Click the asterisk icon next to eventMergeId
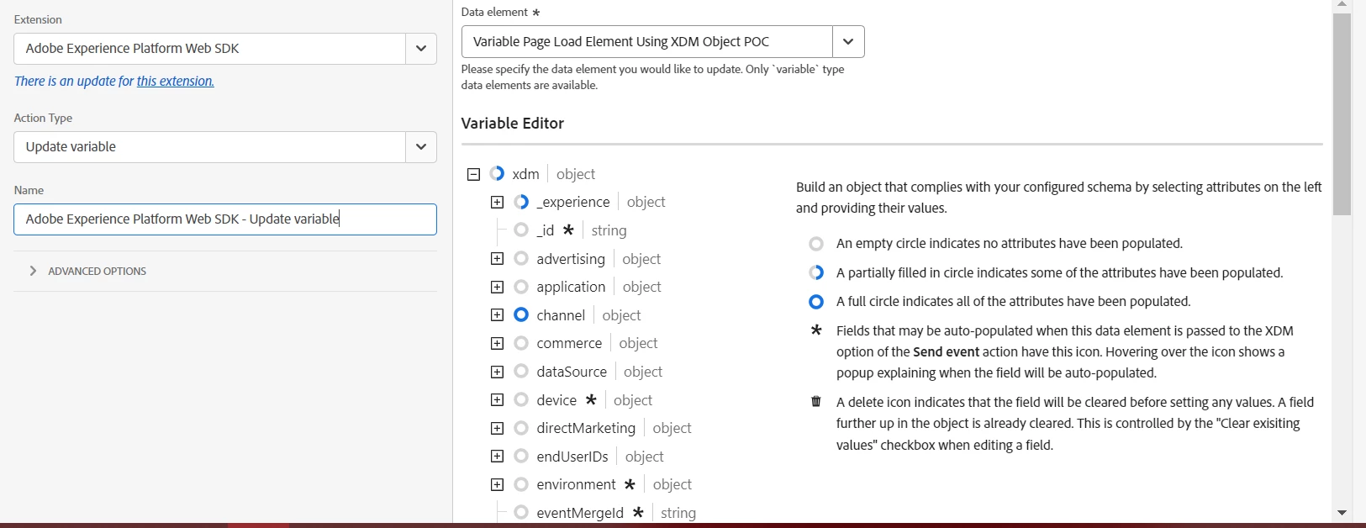 [638, 512]
